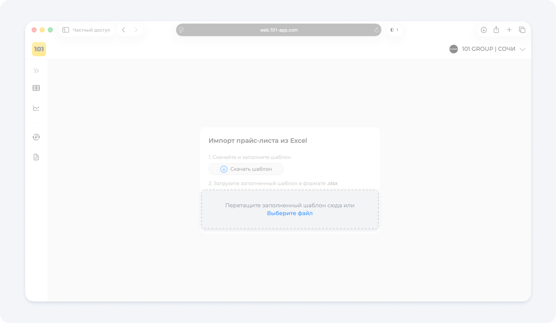The height and width of the screenshot is (323, 556).
Task: Open the analytics chart sidebar icon
Action: point(36,108)
